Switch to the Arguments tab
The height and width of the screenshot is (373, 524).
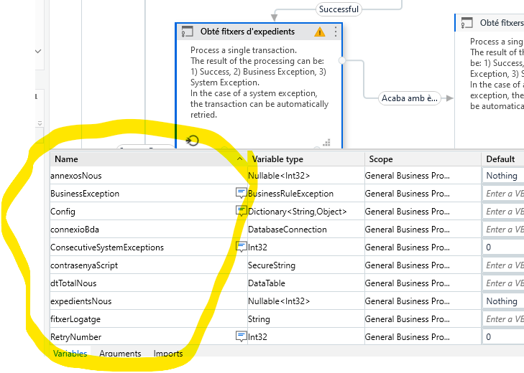(120, 354)
